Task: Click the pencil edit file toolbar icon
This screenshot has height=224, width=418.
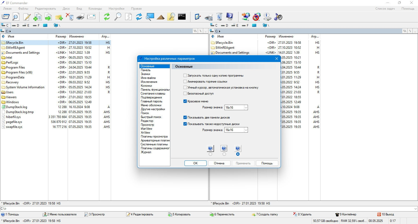Action: point(27,17)
